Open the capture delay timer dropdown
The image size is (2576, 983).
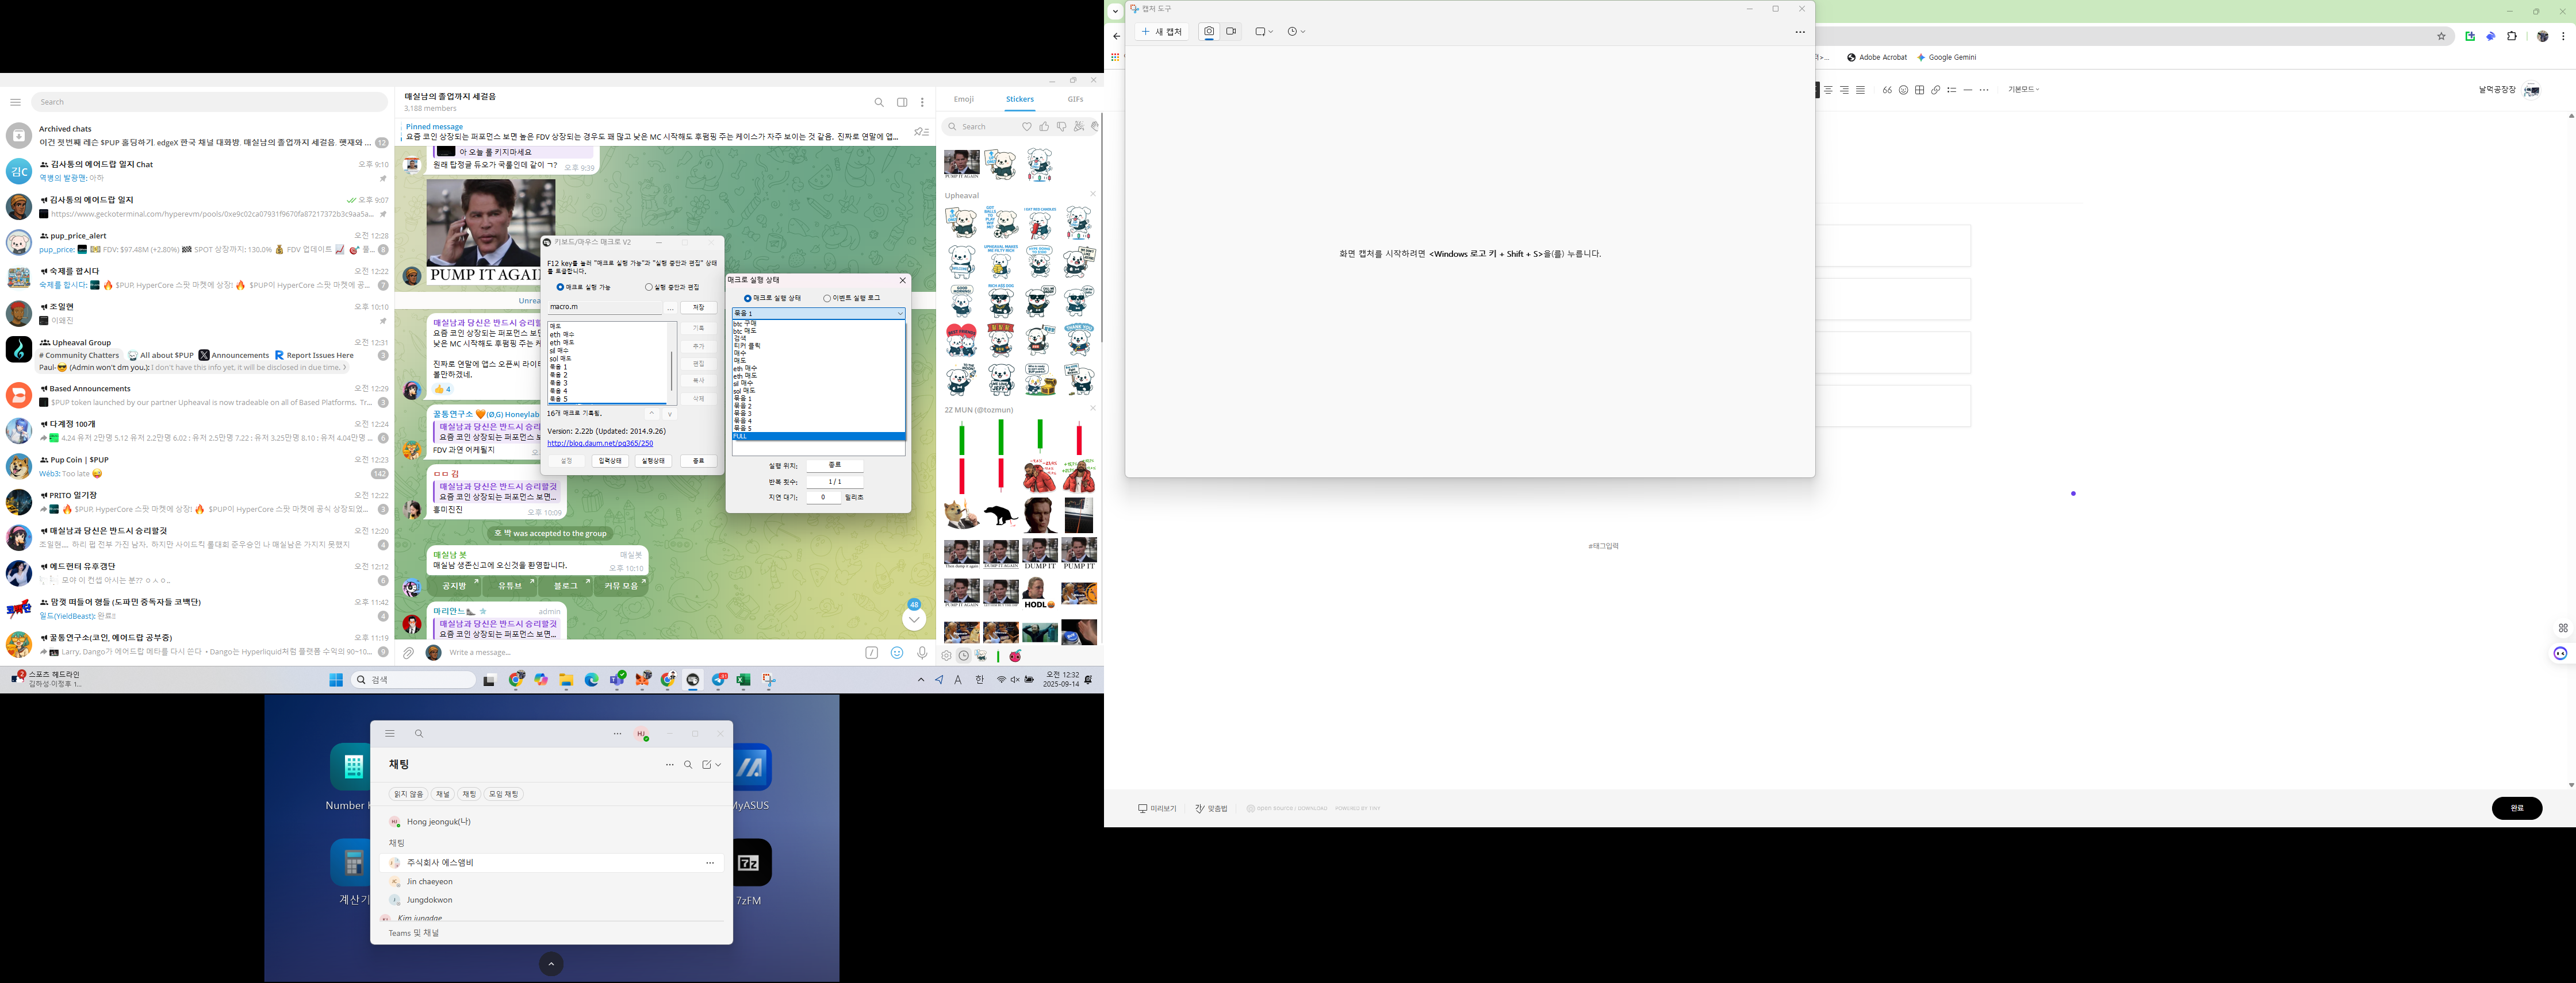tap(1296, 32)
